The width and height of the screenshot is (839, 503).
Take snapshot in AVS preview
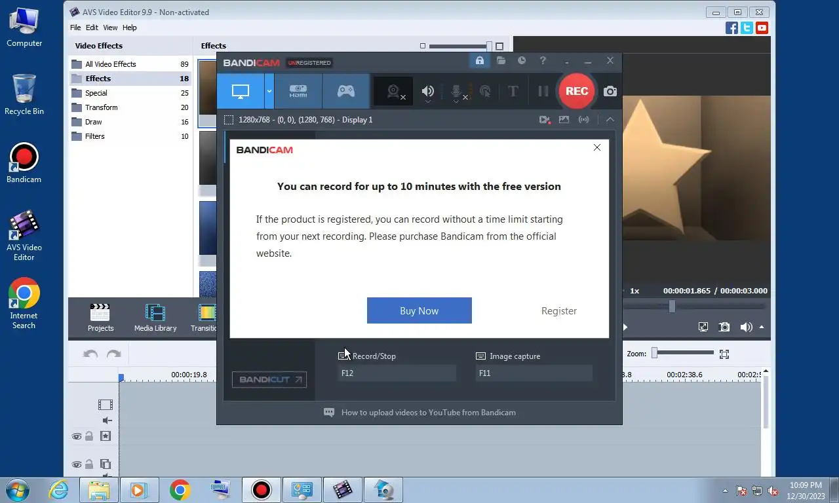[724, 327]
